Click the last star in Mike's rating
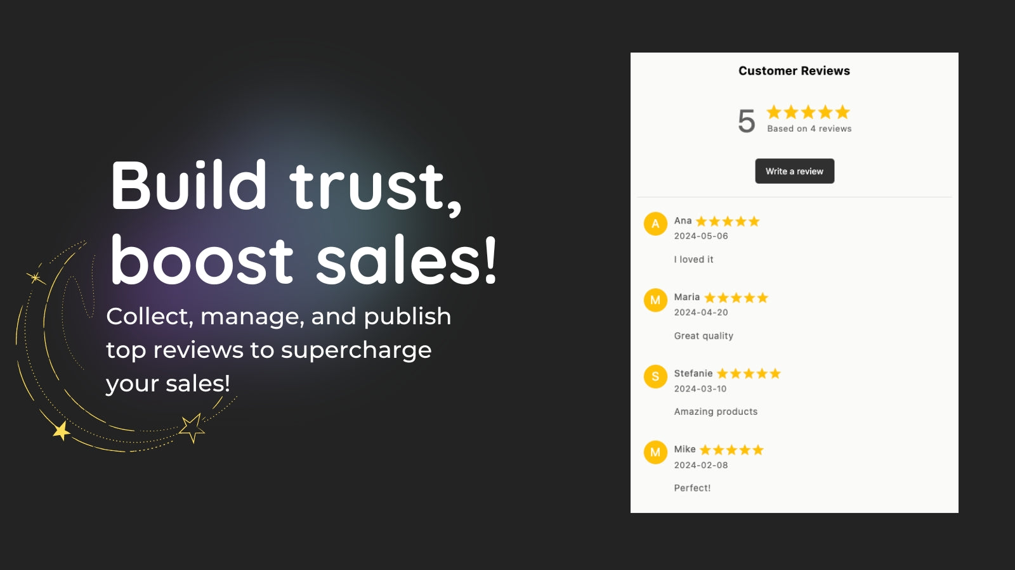 point(758,450)
